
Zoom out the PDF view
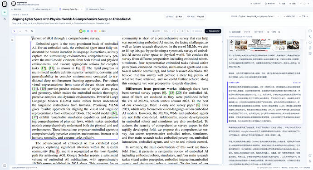[182, 31]
